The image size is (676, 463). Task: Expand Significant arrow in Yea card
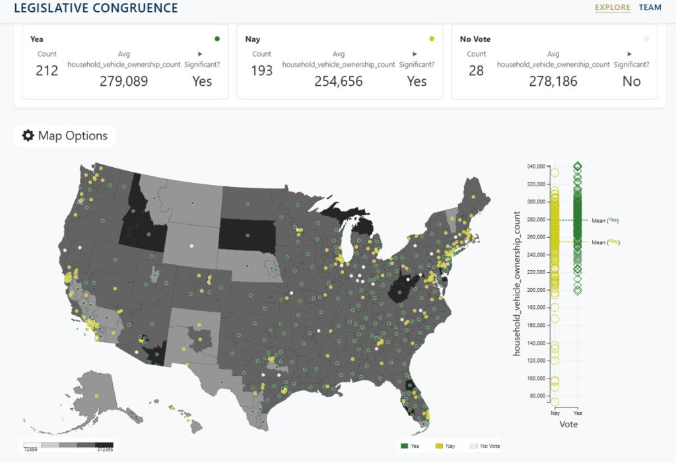(x=200, y=54)
